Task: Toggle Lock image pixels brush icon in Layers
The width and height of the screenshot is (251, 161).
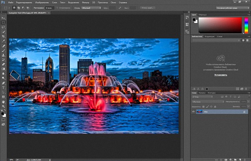Action: click(207, 107)
